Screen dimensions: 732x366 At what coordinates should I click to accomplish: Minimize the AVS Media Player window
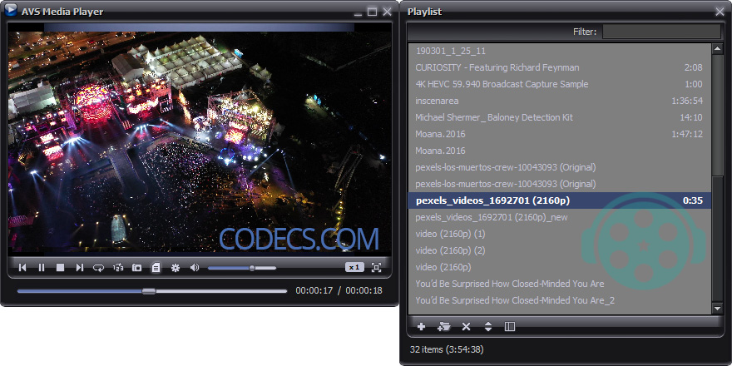pos(358,12)
